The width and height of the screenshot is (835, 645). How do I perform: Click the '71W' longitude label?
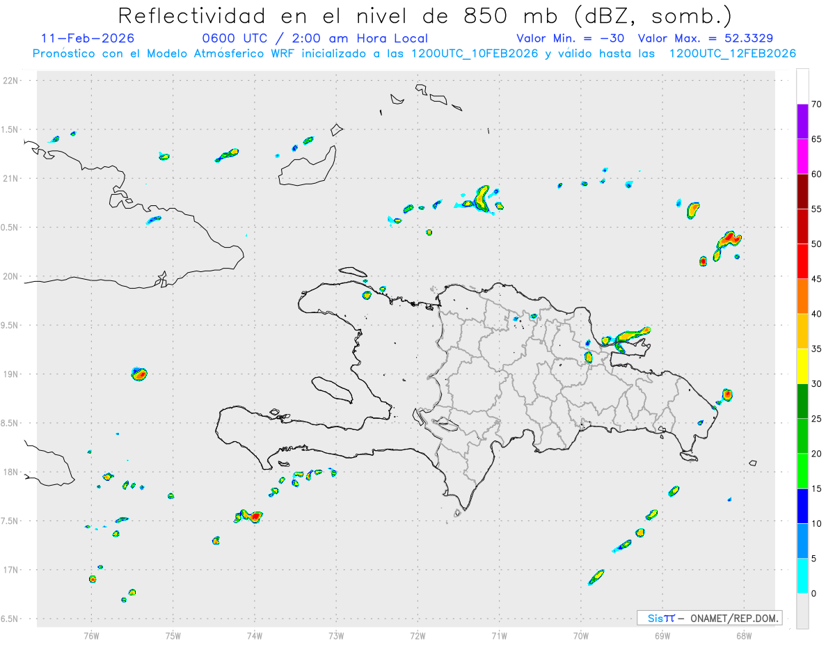[499, 635]
